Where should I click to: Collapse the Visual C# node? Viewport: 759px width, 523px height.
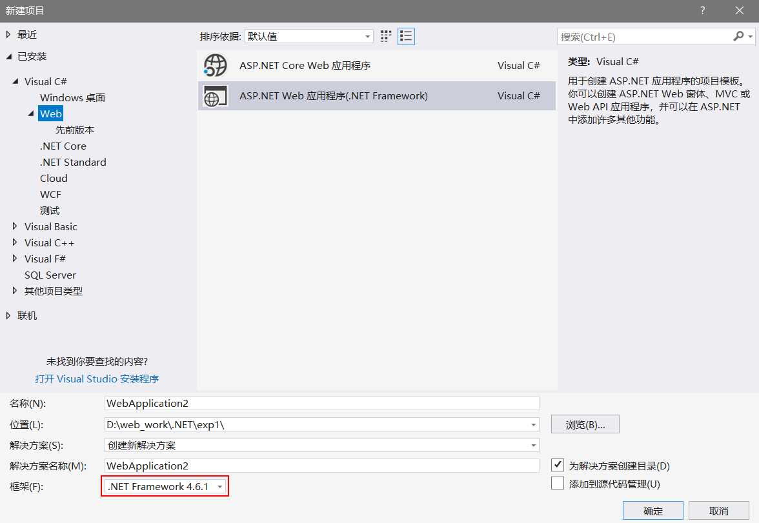[15, 81]
